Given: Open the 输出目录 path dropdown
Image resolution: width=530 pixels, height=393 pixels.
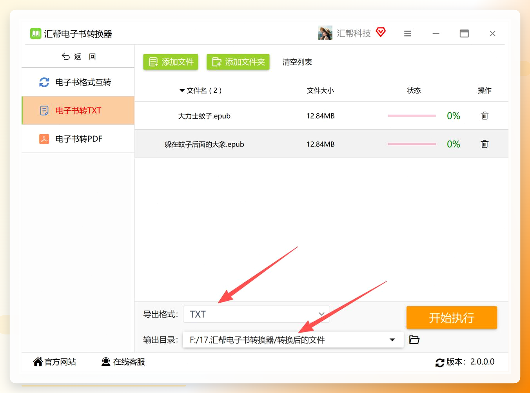Looking at the screenshot, I should tap(293, 340).
